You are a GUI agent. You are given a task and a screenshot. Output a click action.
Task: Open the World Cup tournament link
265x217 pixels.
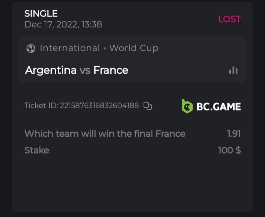click(134, 48)
